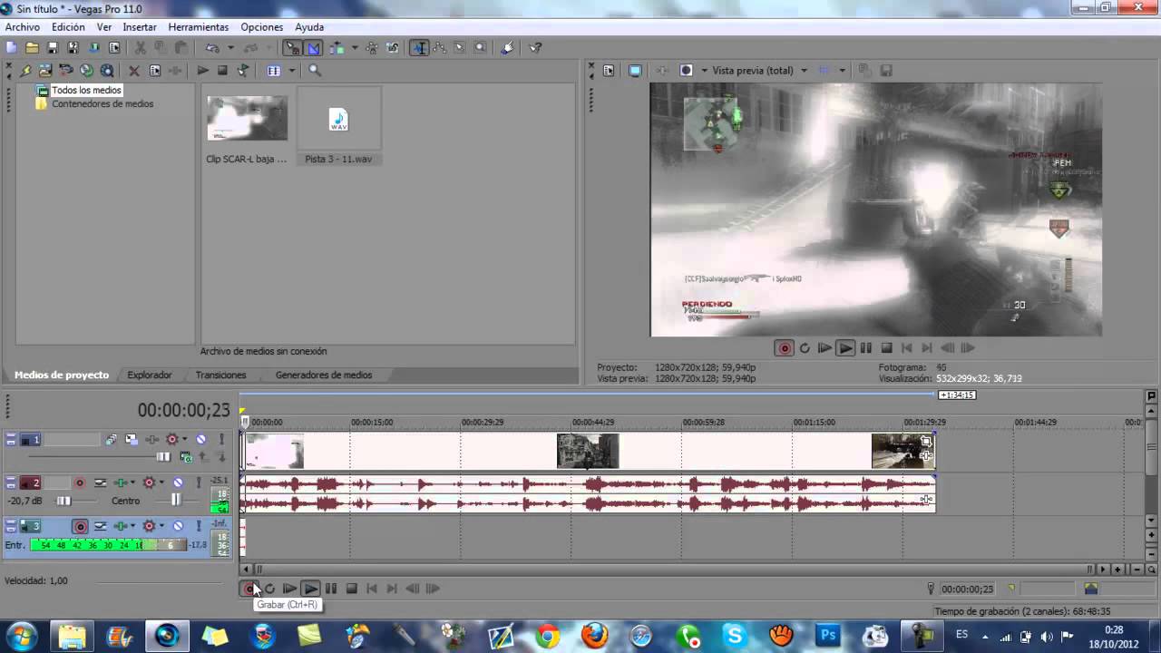Click Start Preview play icon in media toolbar

click(x=202, y=70)
